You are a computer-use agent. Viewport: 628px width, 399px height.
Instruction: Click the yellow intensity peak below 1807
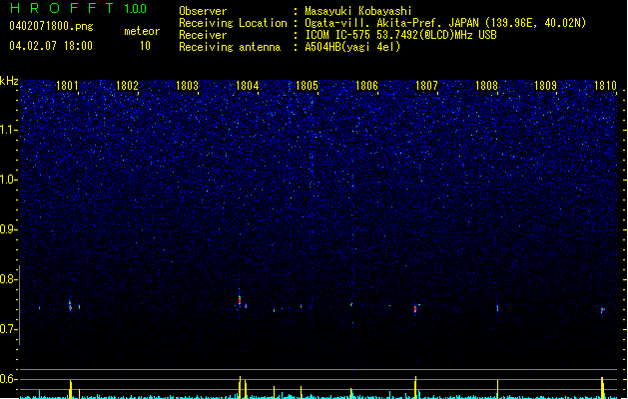tap(415, 387)
